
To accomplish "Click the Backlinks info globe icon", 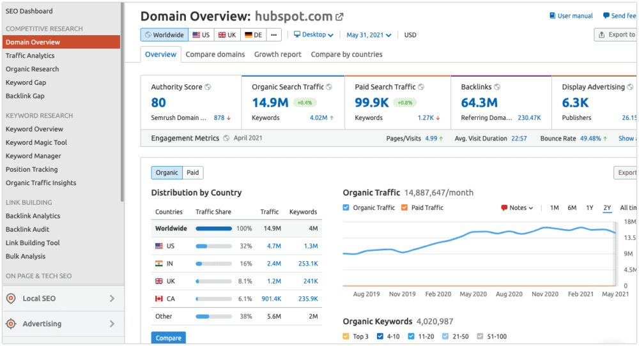I will (497, 87).
